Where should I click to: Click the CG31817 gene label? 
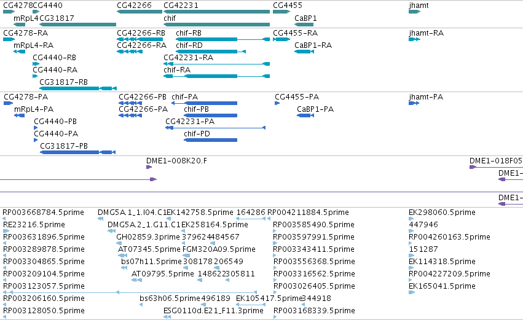[x=57, y=18]
